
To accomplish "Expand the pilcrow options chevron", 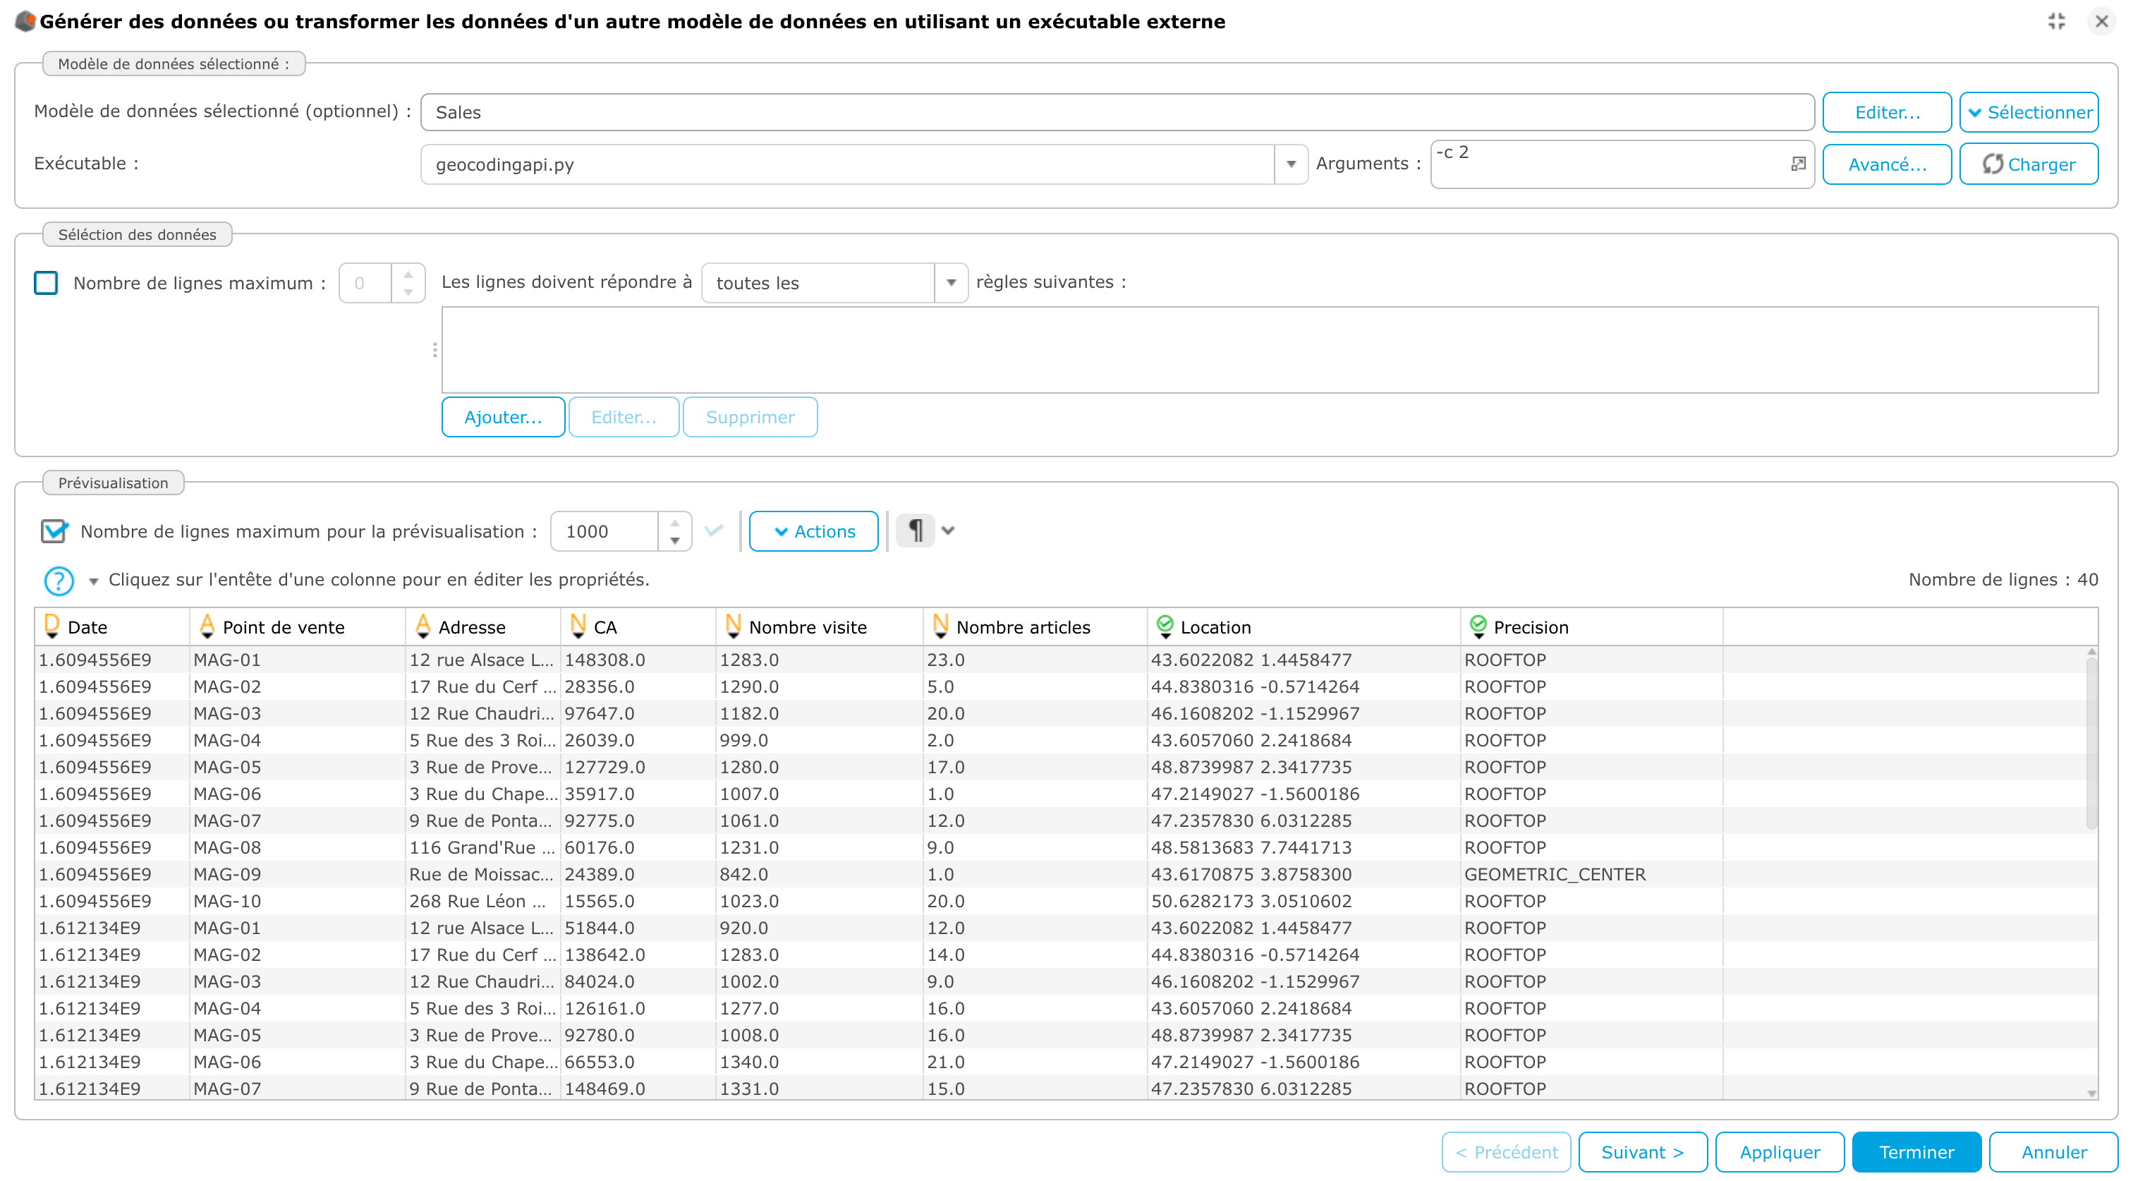I will [948, 530].
